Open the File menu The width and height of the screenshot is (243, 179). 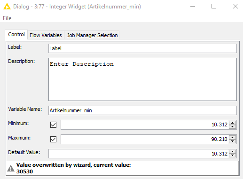(x=7, y=18)
